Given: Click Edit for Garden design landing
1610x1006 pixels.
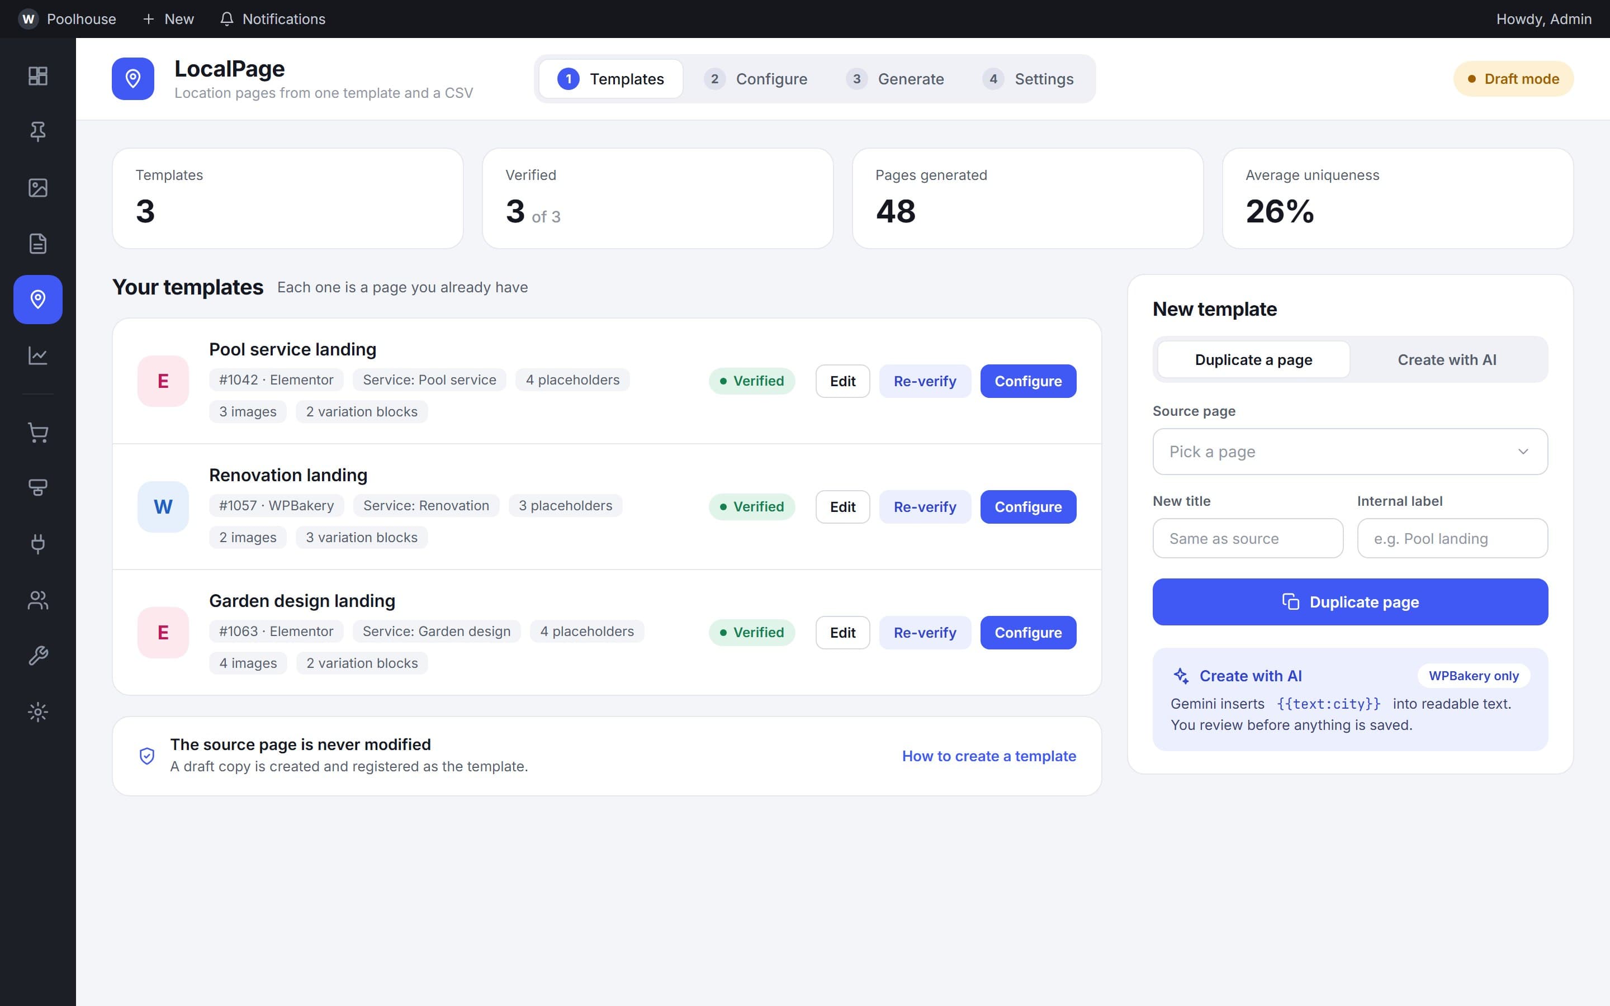Looking at the screenshot, I should pos(842,632).
